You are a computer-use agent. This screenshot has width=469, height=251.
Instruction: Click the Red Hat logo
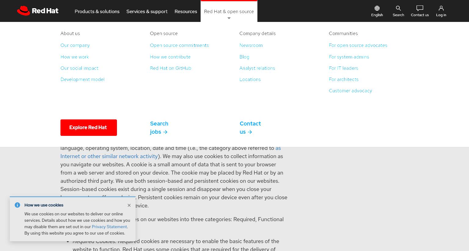coord(38,11)
